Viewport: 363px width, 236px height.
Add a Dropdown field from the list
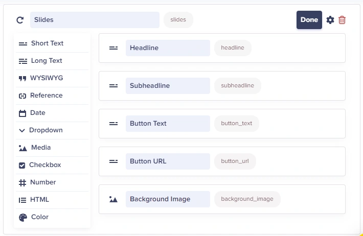(x=52, y=130)
